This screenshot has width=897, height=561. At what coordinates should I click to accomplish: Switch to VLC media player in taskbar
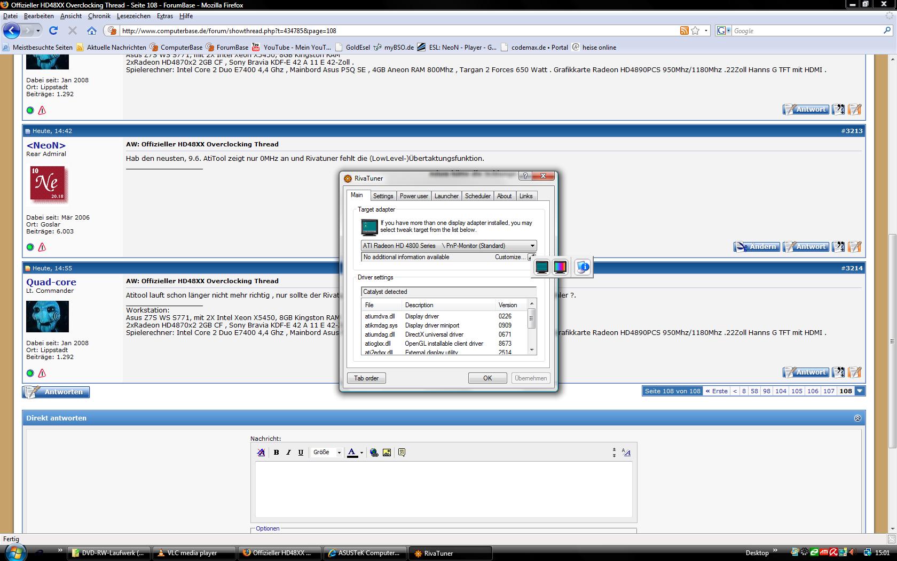194,553
